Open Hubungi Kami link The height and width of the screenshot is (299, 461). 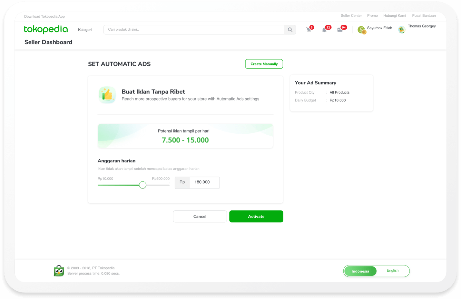395,15
